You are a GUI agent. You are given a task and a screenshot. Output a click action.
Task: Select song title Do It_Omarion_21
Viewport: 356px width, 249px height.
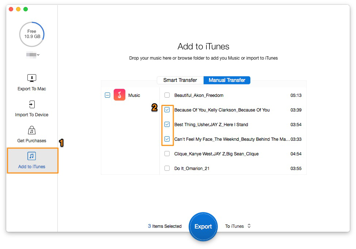(192, 168)
